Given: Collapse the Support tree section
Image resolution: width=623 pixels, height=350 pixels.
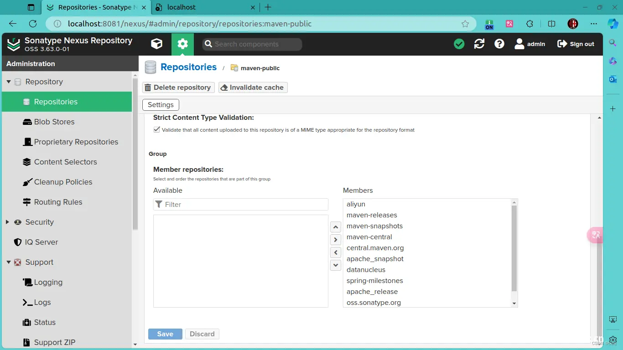Looking at the screenshot, I should click(8, 262).
